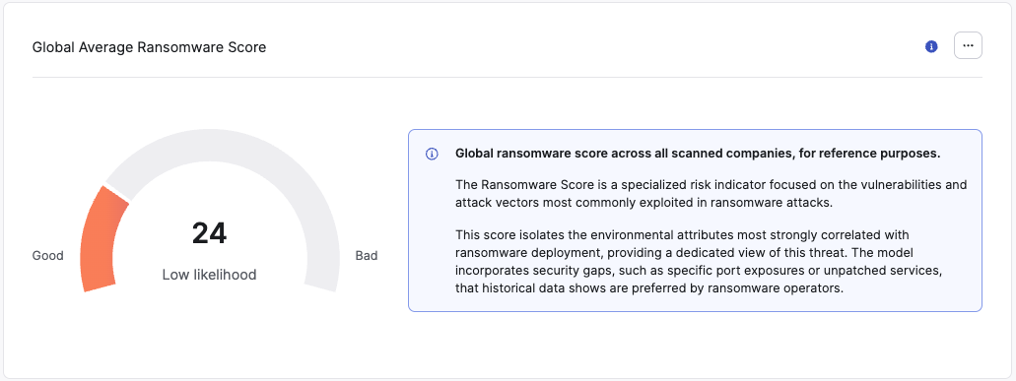Click the paragraph starting 'The Ransomware Score is'
1016x381 pixels.
coord(711,193)
